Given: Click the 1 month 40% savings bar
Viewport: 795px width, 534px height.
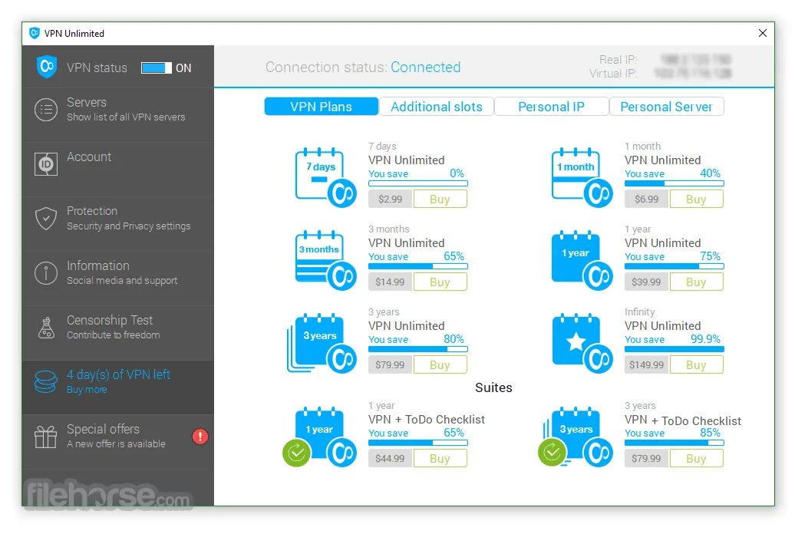Looking at the screenshot, I should coord(674,183).
